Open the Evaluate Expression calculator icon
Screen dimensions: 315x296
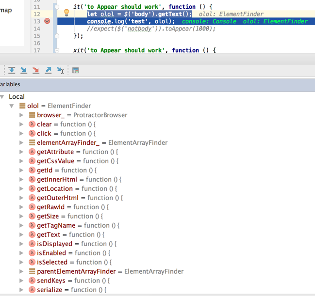(x=75, y=70)
